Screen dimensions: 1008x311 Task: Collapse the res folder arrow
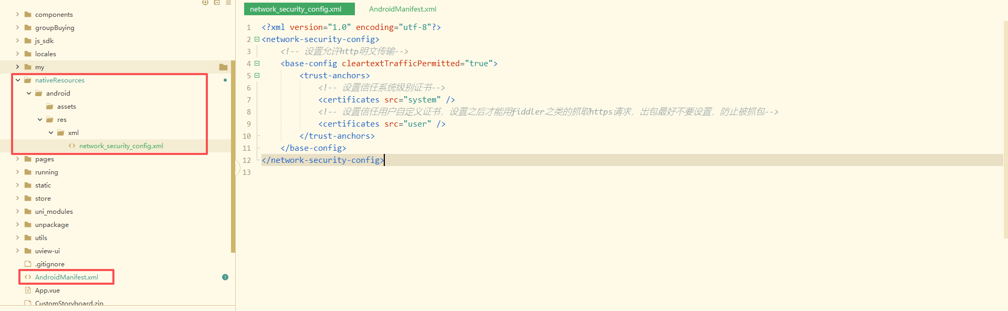coord(40,120)
